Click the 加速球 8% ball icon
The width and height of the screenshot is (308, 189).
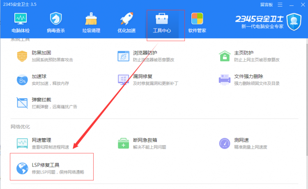pyautogui.click(x=22, y=80)
